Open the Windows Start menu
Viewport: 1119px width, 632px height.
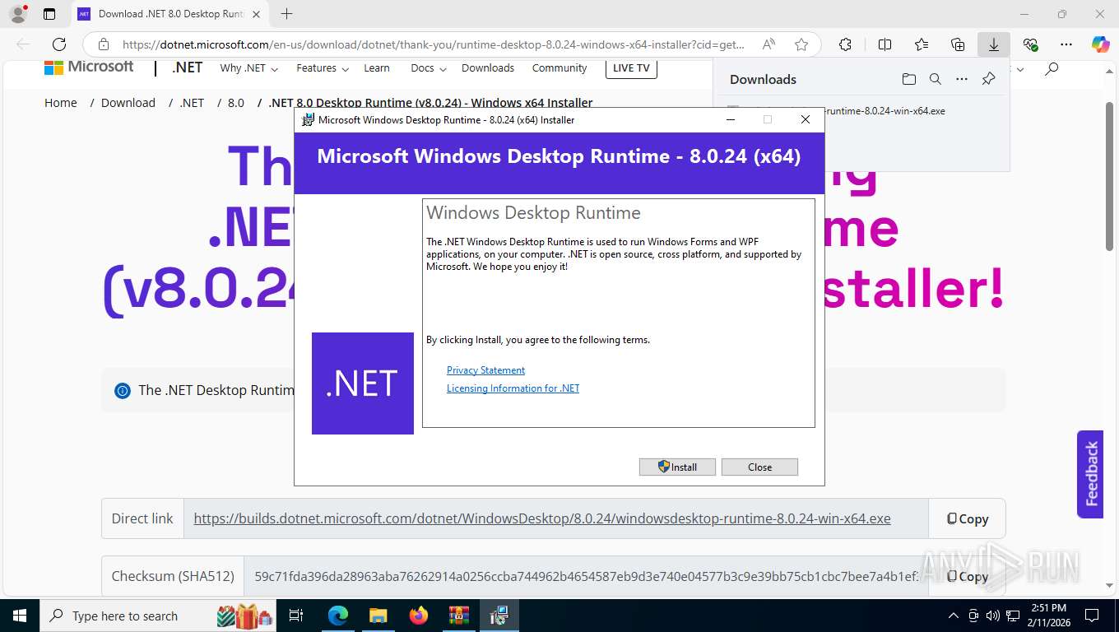(19, 616)
